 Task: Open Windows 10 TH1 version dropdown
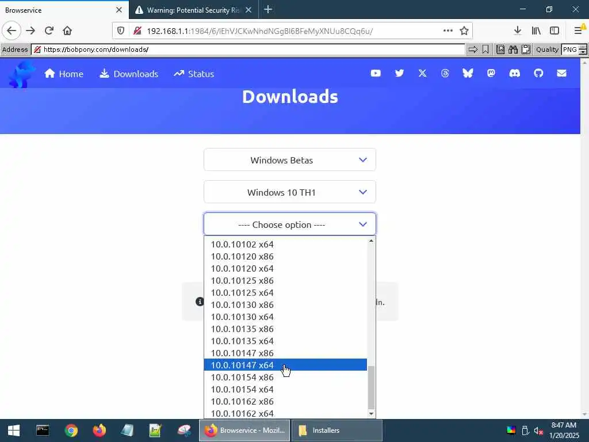click(x=290, y=192)
